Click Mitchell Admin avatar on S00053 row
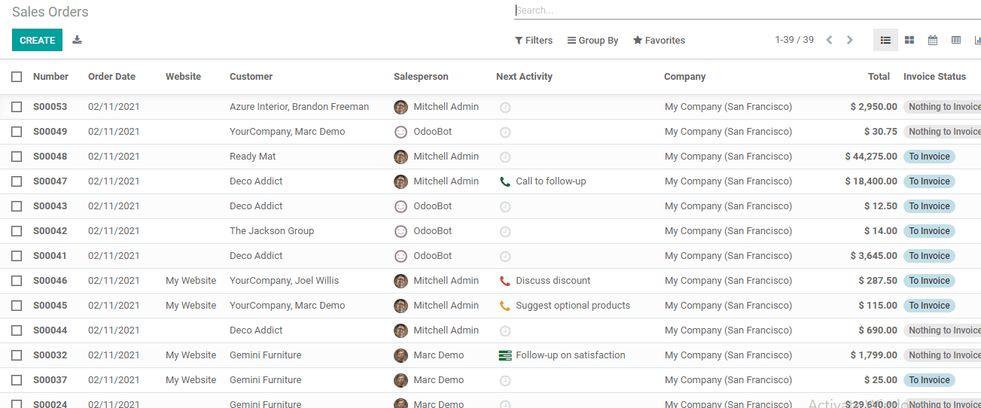 pyautogui.click(x=401, y=107)
